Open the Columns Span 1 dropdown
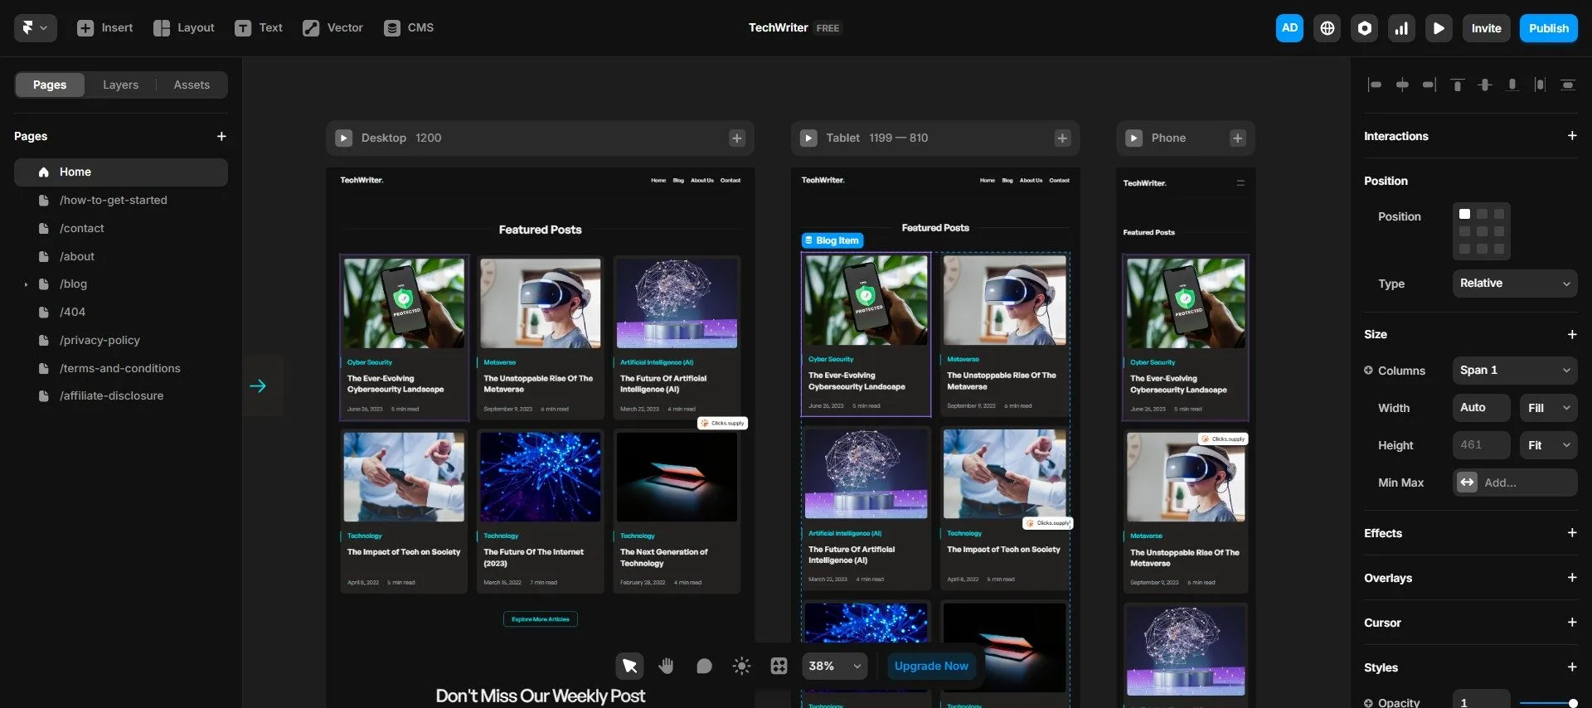 tap(1515, 371)
